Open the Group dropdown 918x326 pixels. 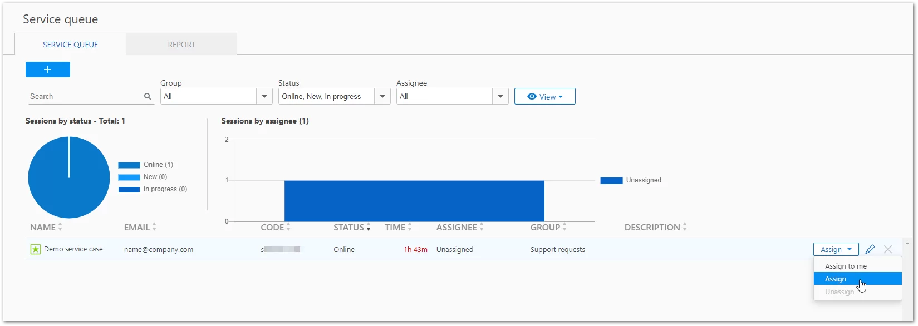click(x=264, y=96)
